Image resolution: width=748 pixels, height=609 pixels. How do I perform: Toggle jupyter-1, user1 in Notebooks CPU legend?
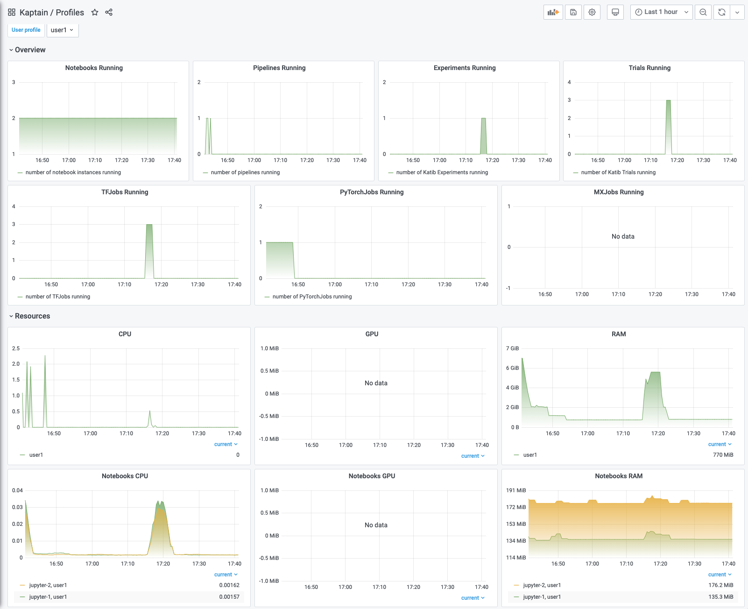48,597
